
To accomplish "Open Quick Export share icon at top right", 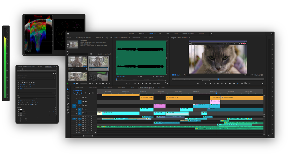I will pos(272,33).
